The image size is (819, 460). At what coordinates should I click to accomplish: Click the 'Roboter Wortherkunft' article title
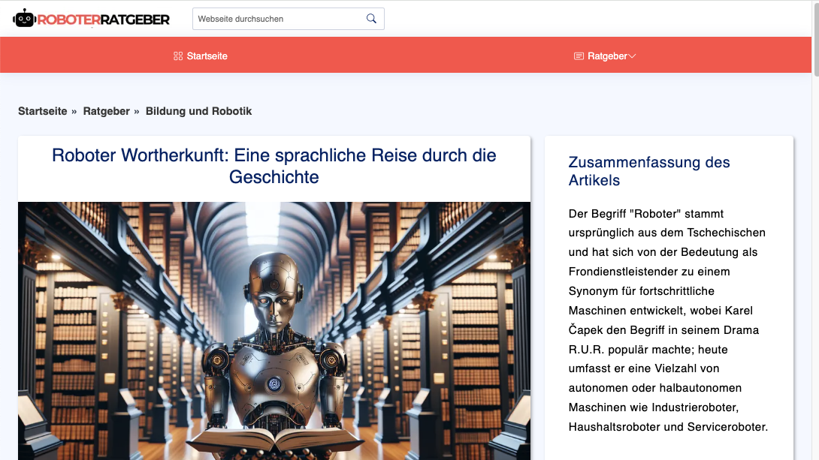(274, 166)
